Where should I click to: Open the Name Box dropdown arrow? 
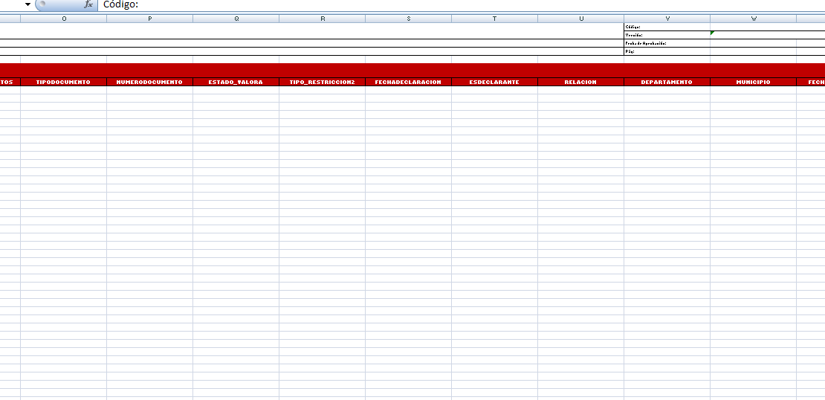click(28, 4)
